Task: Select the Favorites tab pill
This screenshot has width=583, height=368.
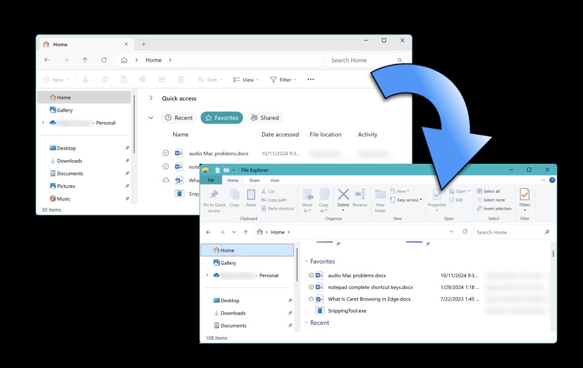Action: pos(222,118)
